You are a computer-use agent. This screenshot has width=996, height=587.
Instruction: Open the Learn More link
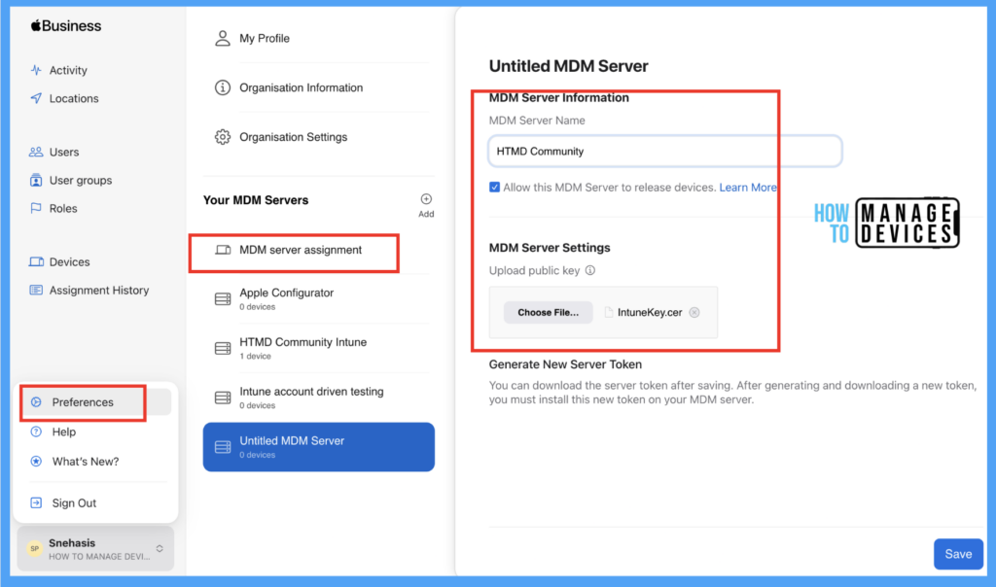pyautogui.click(x=748, y=188)
